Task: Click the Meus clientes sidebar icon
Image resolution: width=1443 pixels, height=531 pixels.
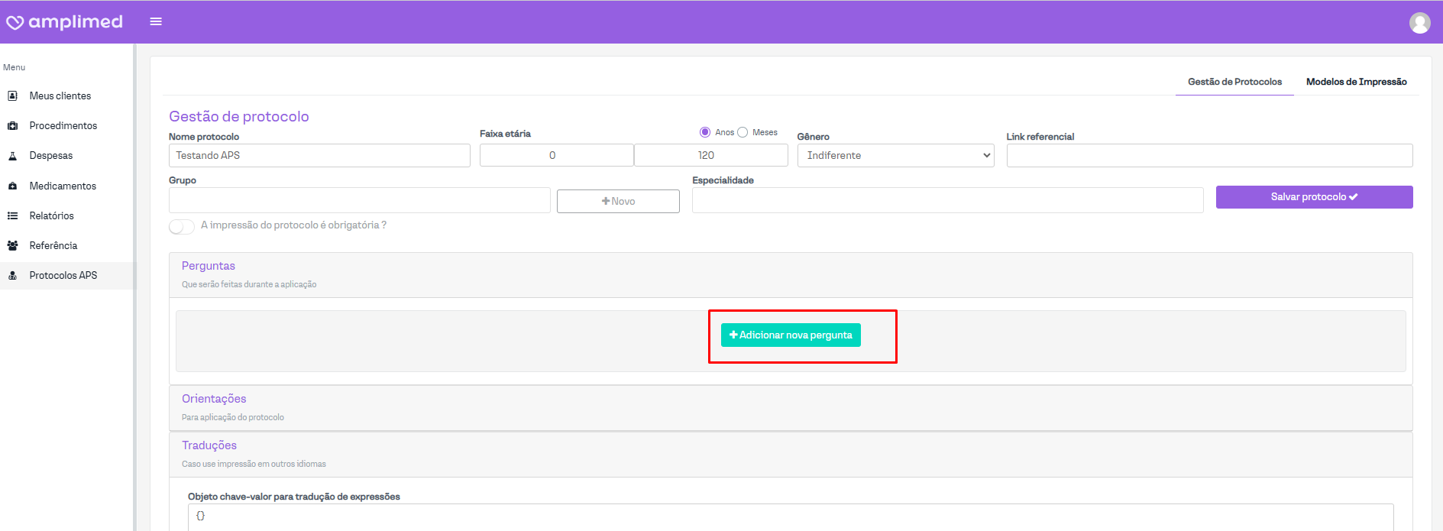Action: 12,96
